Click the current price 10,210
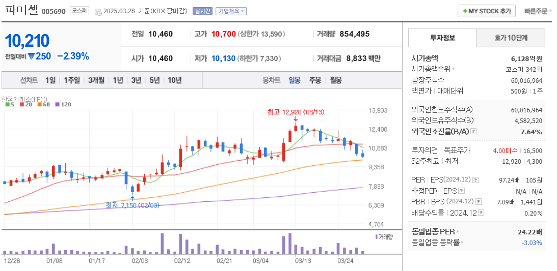 (27, 41)
